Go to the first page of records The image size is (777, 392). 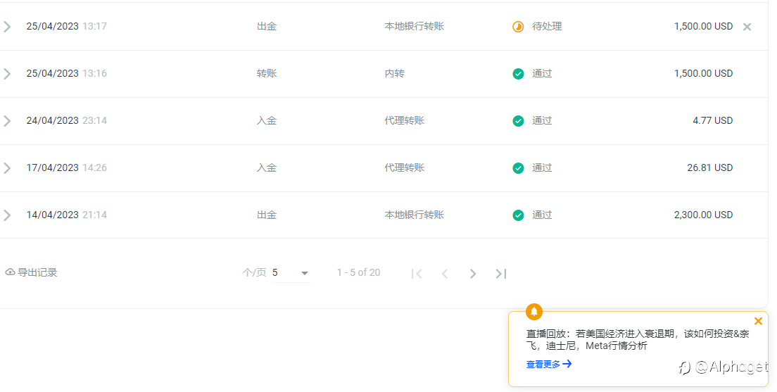coord(417,274)
